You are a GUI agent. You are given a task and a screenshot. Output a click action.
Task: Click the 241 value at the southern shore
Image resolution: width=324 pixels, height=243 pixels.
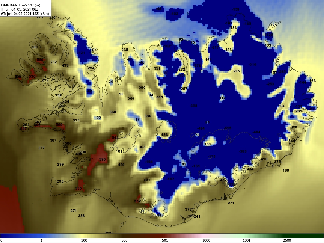(197, 216)
